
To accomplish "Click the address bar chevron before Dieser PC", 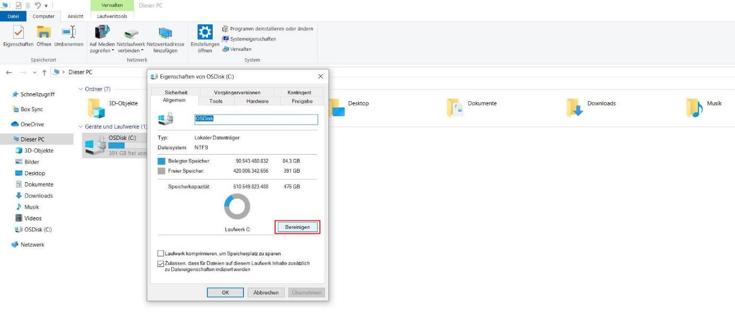I will coord(64,72).
